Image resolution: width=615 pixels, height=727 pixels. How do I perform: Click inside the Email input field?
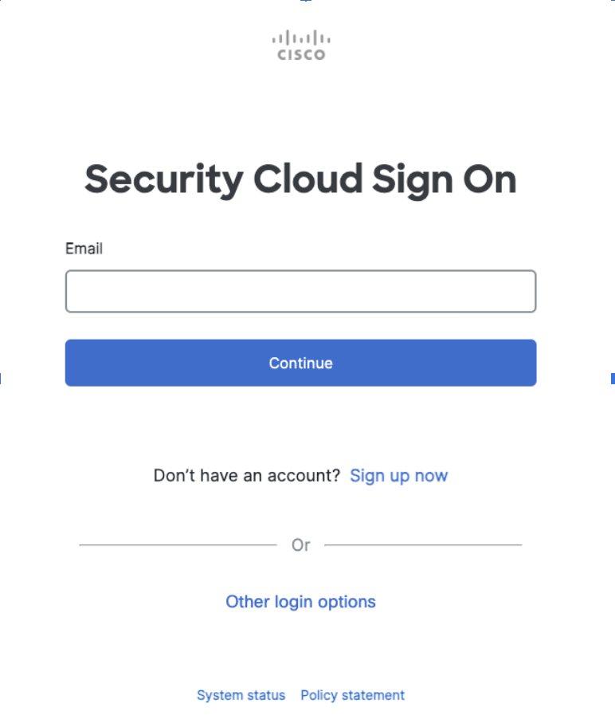300,291
